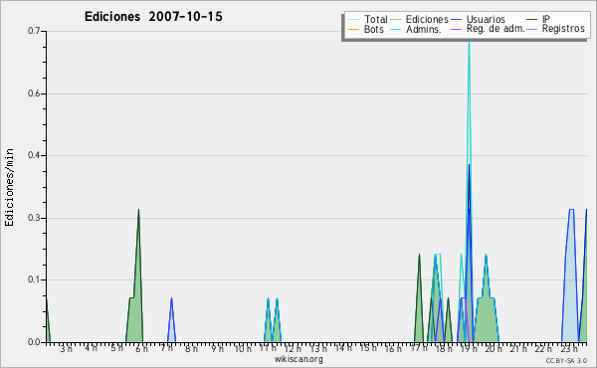The height and width of the screenshot is (368, 597).
Task: Click the blue Usuarios peak near 7 h
Action: tap(172, 300)
